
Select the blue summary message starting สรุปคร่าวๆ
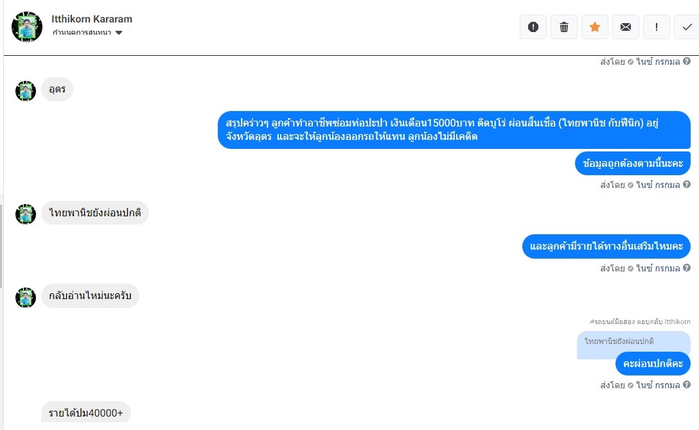tap(454, 130)
